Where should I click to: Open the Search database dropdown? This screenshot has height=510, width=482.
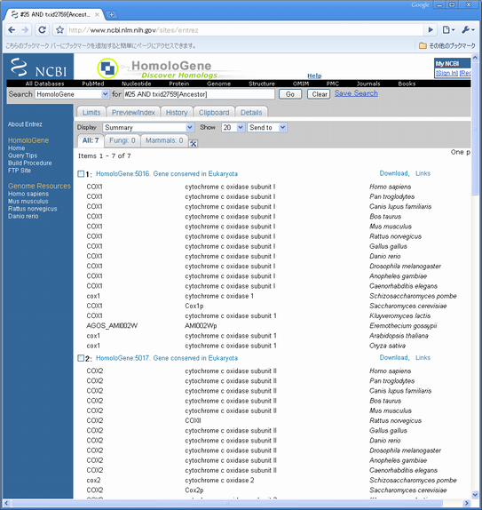72,94
